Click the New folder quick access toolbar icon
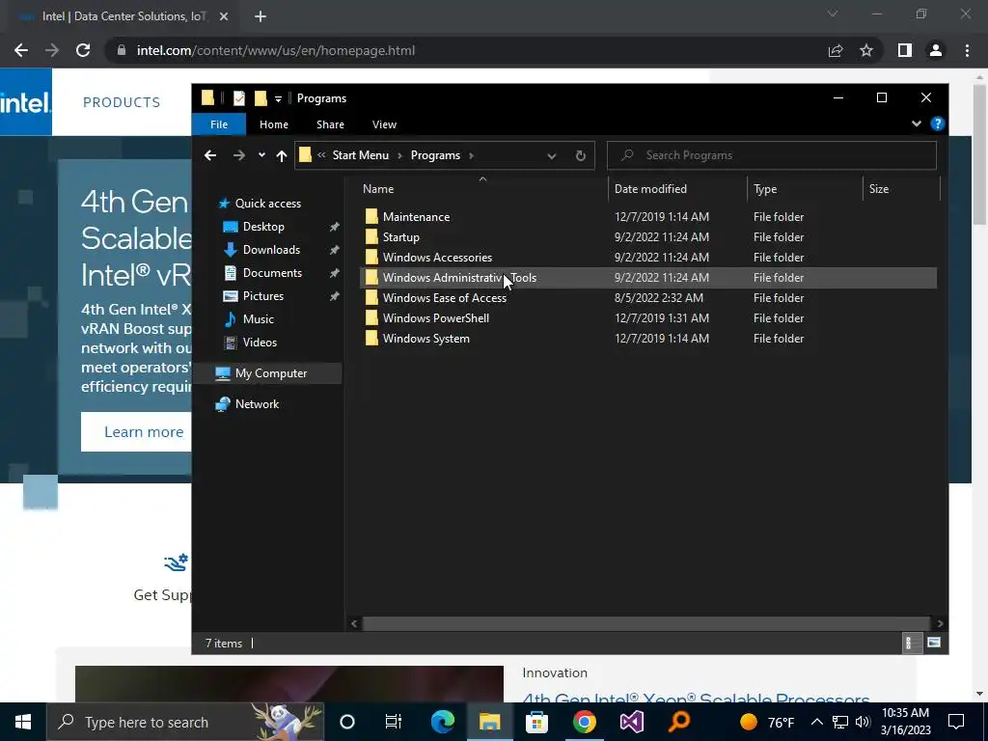This screenshot has width=988, height=741. (261, 98)
